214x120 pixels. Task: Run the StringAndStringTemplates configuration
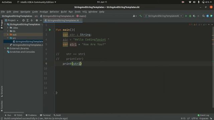[x=186, y=16]
